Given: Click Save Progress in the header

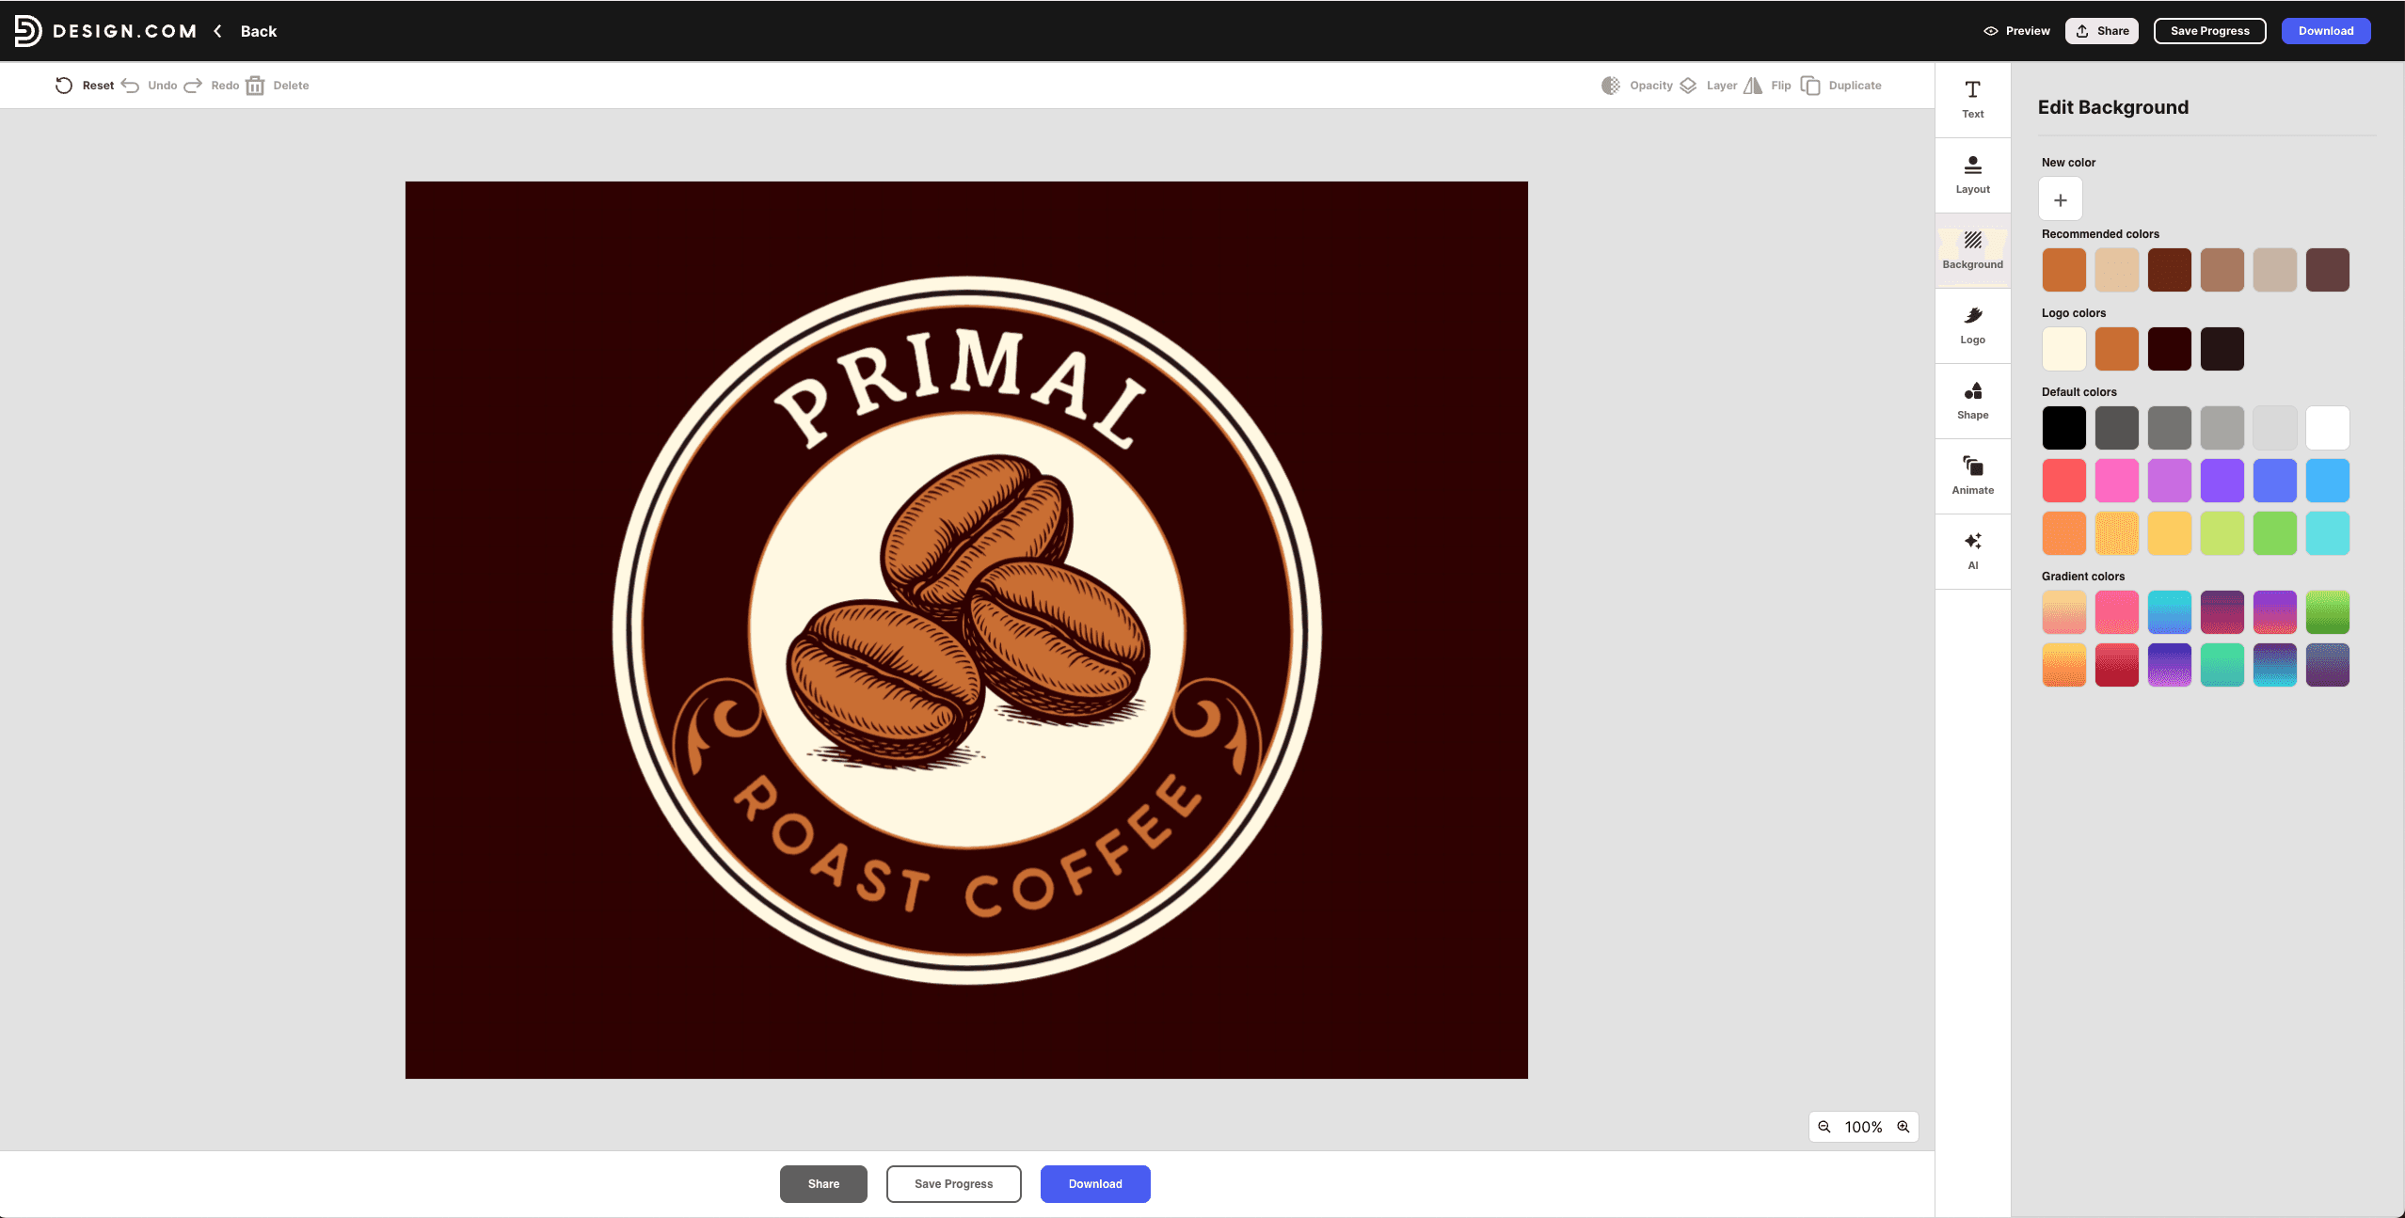Looking at the screenshot, I should (x=2209, y=31).
